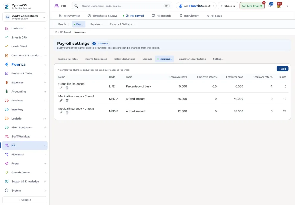Open Live Chat

(252, 6)
